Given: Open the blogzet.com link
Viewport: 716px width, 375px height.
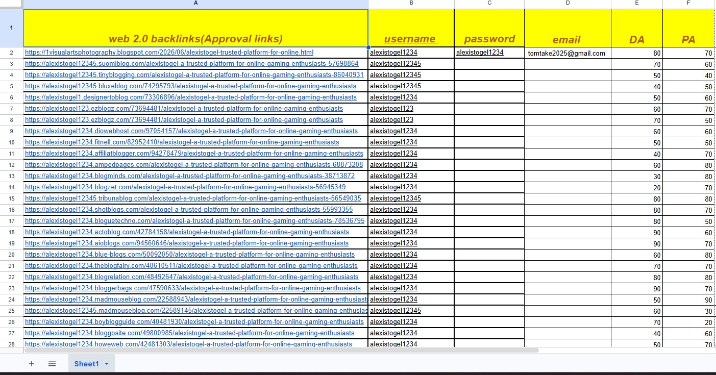Looking at the screenshot, I should (x=185, y=187).
